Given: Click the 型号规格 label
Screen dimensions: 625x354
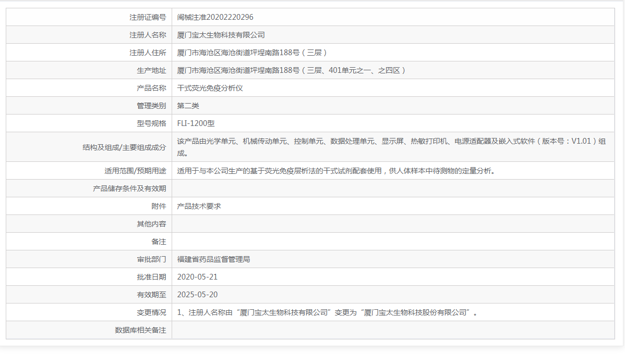Looking at the screenshot, I should (151, 123).
